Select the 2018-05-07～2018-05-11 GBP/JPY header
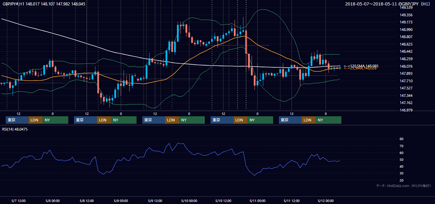Screen dimensions: 435x204 coord(388,4)
